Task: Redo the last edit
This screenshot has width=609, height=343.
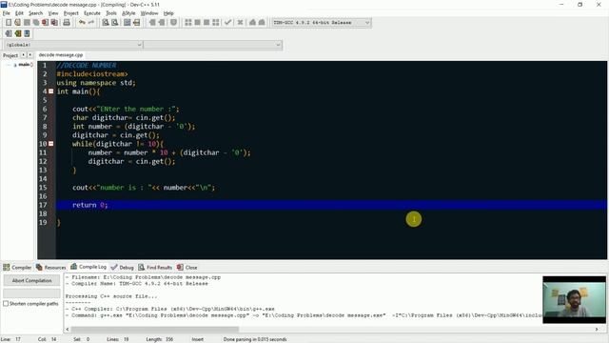Action: pos(91,23)
